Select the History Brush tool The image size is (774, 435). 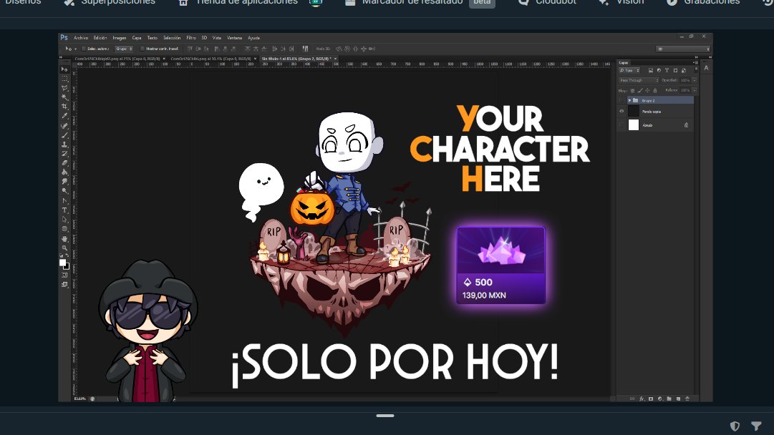pos(64,153)
